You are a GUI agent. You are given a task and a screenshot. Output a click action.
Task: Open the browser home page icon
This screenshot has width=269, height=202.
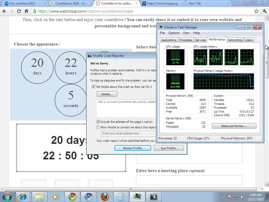[26, 11]
